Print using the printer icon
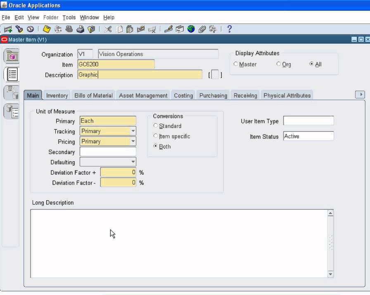Screen dimensions: 370x295 tap(80, 29)
